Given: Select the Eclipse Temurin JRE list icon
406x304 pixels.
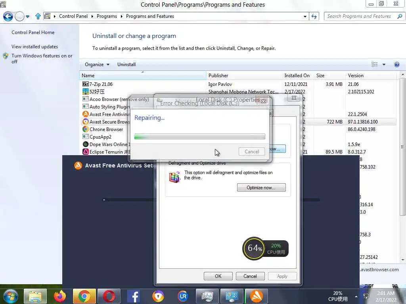Looking at the screenshot, I should click(x=86, y=152).
